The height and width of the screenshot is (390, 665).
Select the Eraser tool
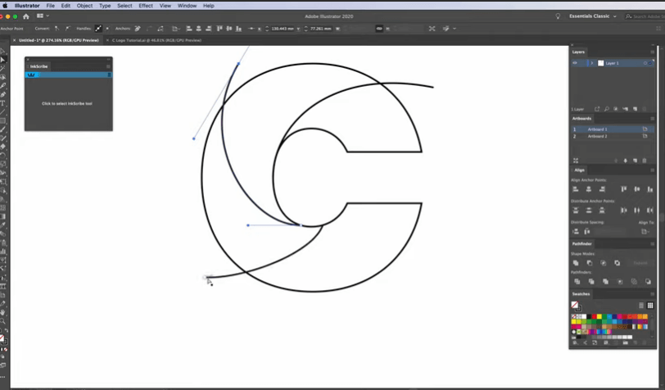2,147
